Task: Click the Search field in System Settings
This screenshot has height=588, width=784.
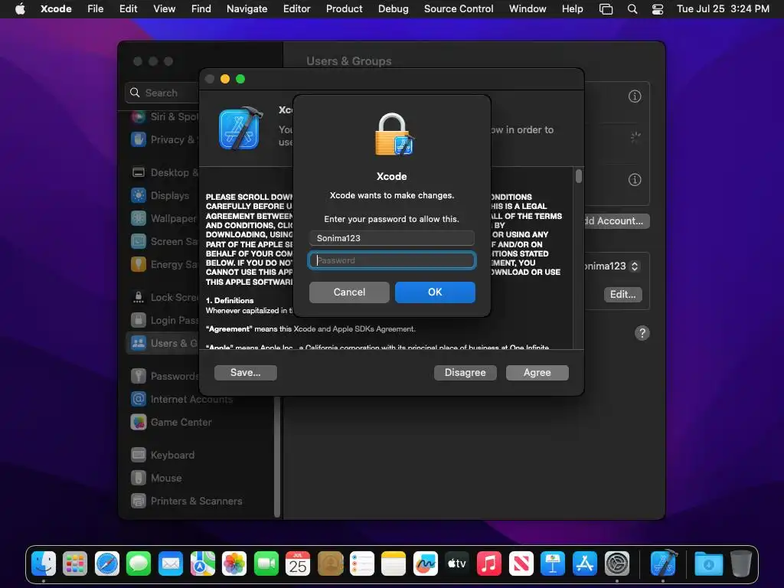Action: pos(162,93)
